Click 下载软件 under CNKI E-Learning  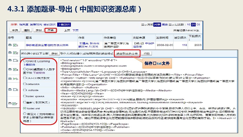[29, 65]
